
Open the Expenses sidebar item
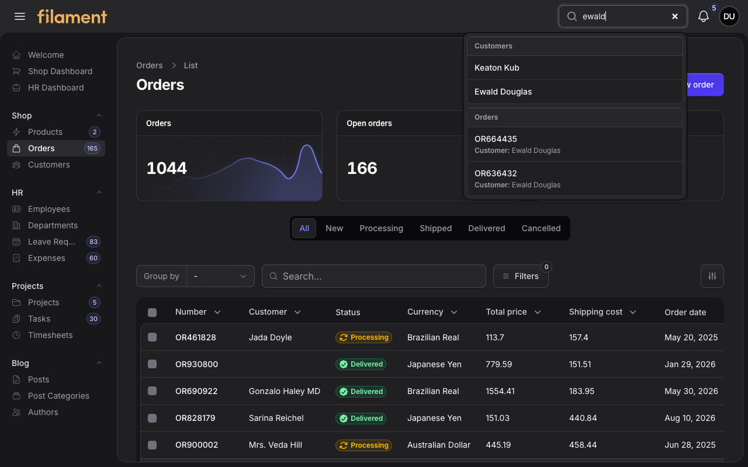pos(56,258)
